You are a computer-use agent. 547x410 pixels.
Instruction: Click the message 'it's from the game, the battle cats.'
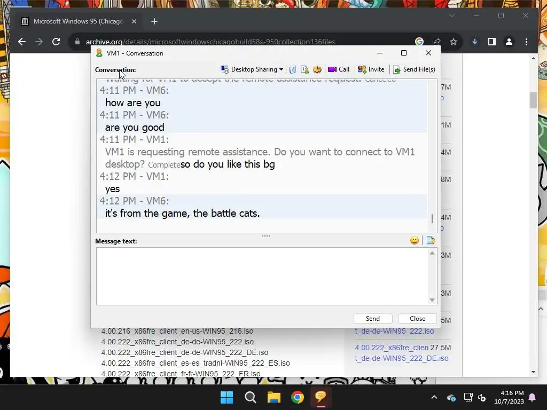pyautogui.click(x=182, y=213)
